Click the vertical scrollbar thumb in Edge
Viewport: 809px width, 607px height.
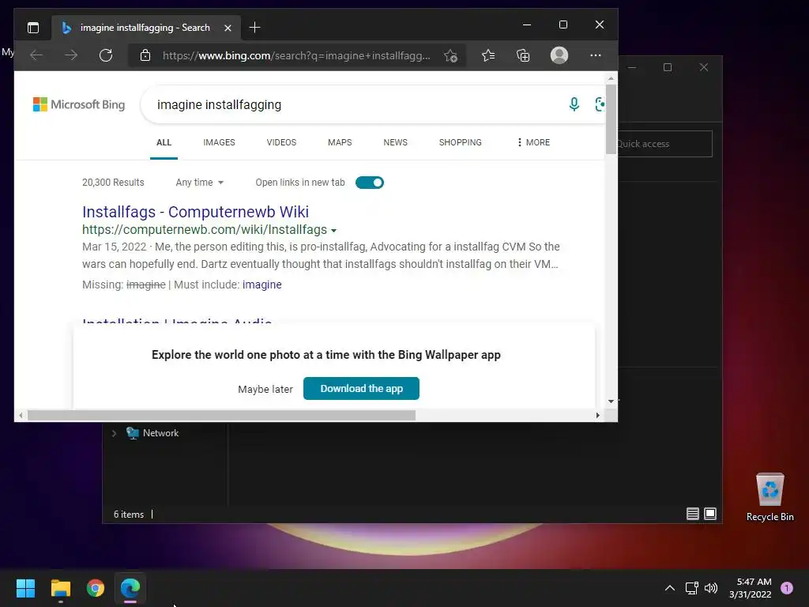[x=611, y=119]
